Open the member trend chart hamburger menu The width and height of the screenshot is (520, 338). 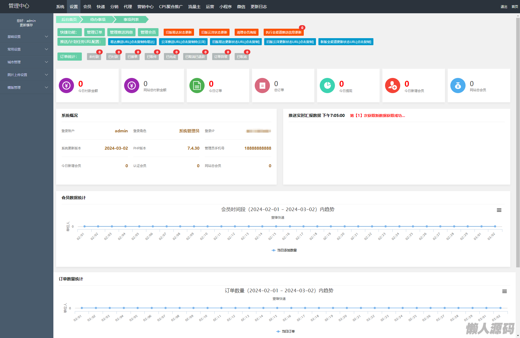(499, 210)
